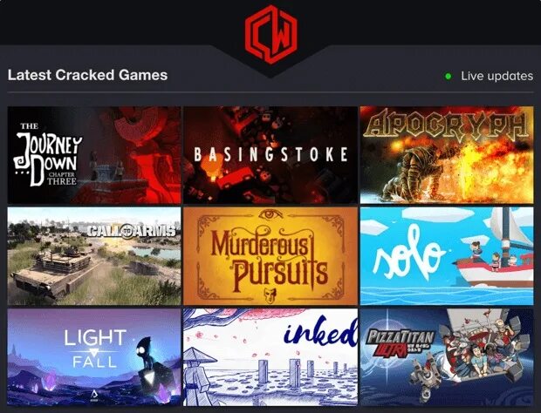Open the Call to Arms game tile
The image size is (541, 413).
(x=94, y=256)
